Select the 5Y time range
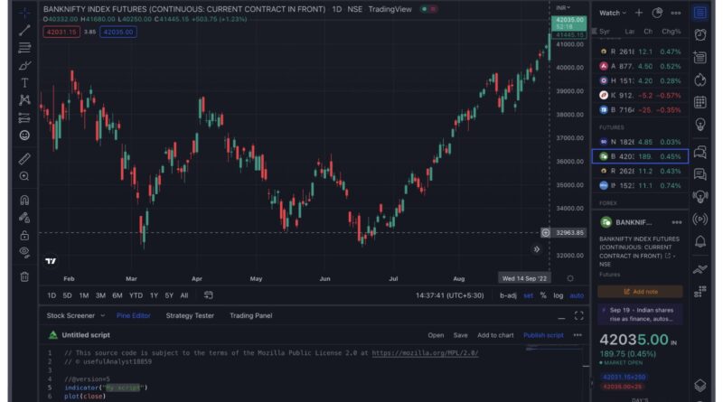 [169, 295]
